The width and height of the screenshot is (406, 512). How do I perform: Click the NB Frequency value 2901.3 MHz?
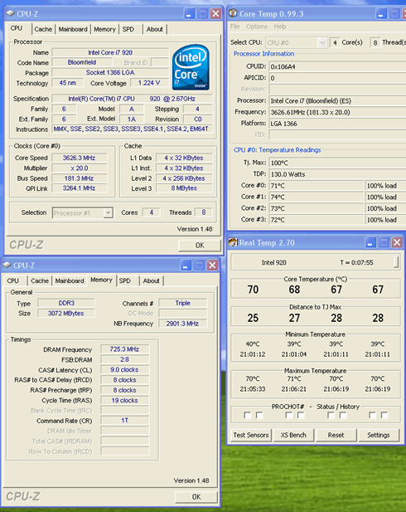[x=182, y=324]
